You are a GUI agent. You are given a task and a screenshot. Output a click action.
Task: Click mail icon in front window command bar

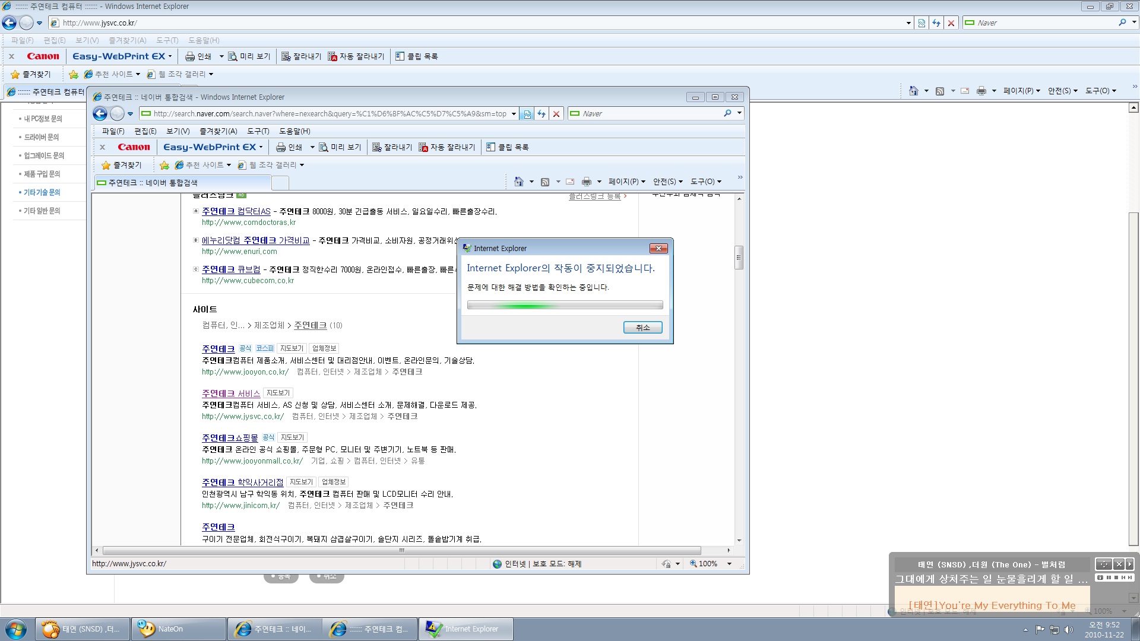[x=570, y=182]
